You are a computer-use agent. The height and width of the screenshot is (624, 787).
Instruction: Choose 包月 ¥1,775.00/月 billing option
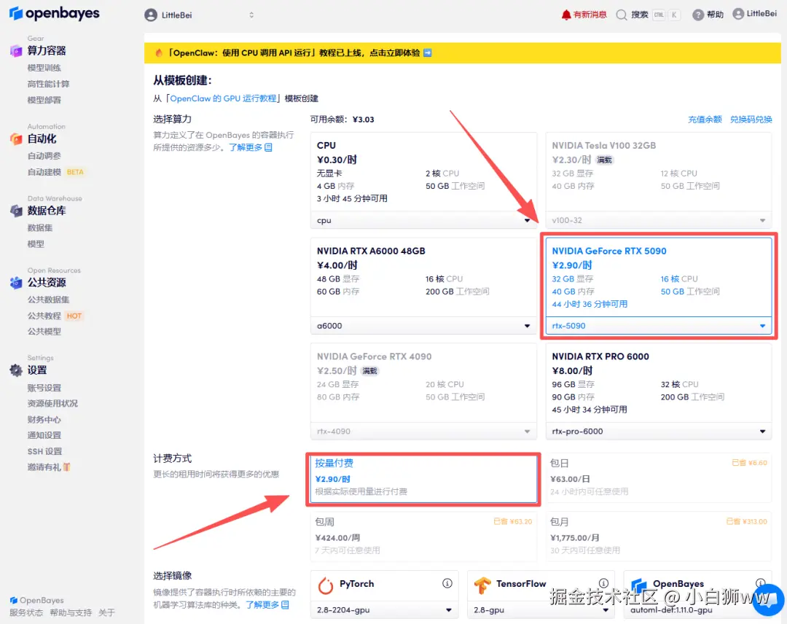pyautogui.click(x=659, y=537)
